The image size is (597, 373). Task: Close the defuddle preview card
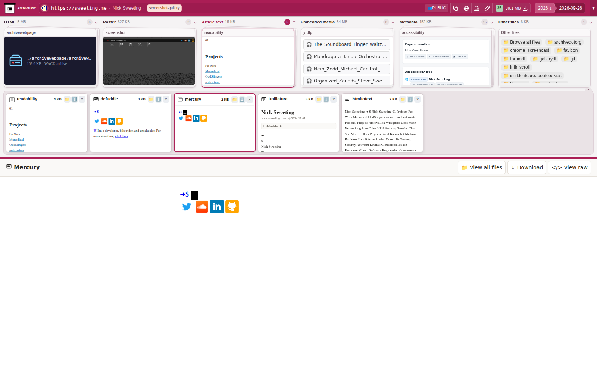pos(166,99)
